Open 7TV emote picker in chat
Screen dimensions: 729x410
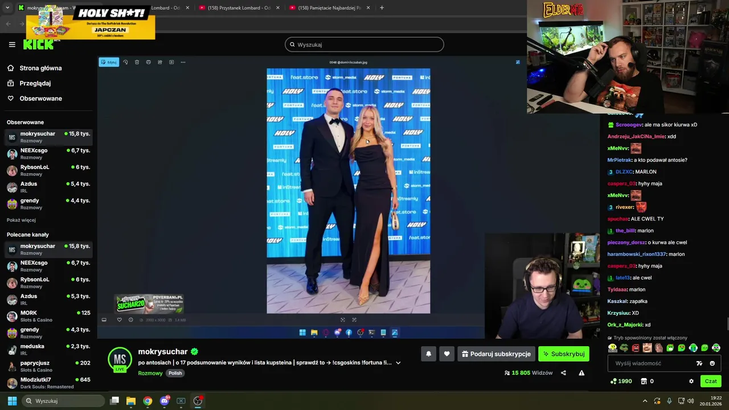tap(699, 363)
